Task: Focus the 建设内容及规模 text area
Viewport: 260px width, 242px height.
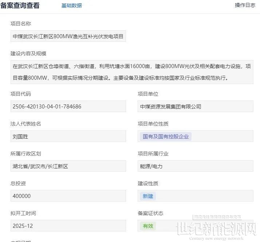Action: [131, 72]
